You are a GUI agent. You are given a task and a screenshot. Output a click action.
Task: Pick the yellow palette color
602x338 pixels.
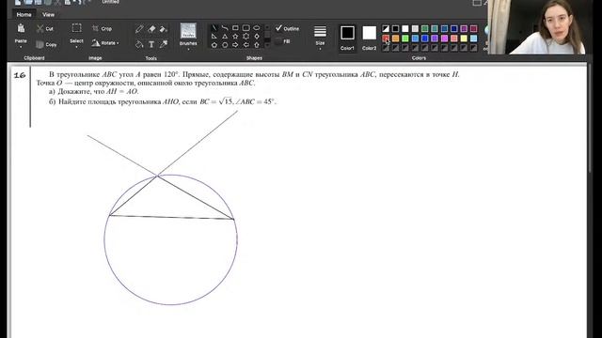click(x=464, y=38)
